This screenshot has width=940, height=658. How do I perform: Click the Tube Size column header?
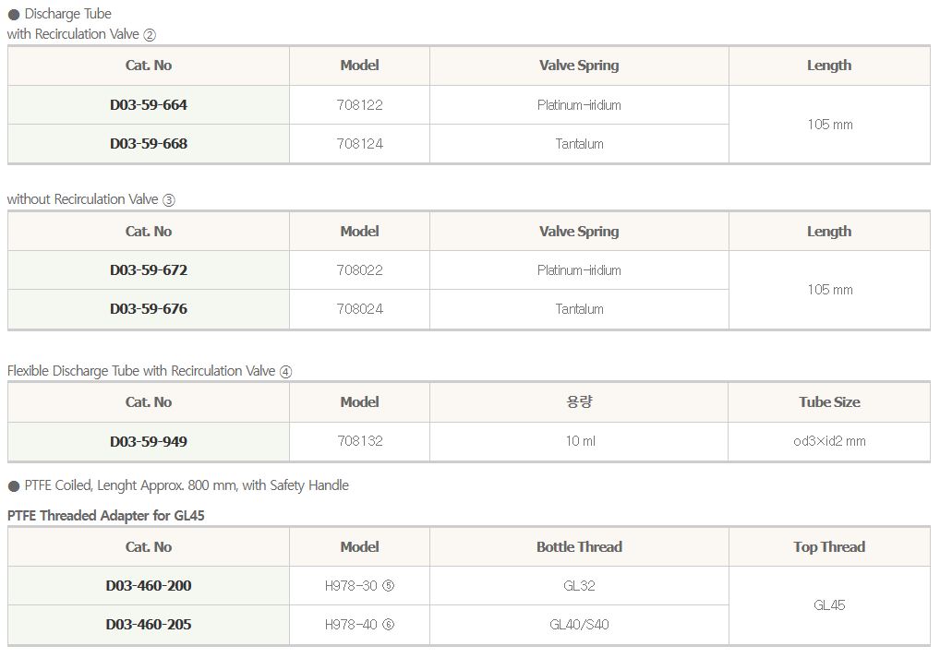(x=829, y=402)
